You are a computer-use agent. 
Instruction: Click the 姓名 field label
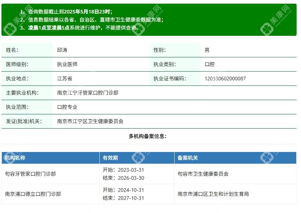click(12, 50)
